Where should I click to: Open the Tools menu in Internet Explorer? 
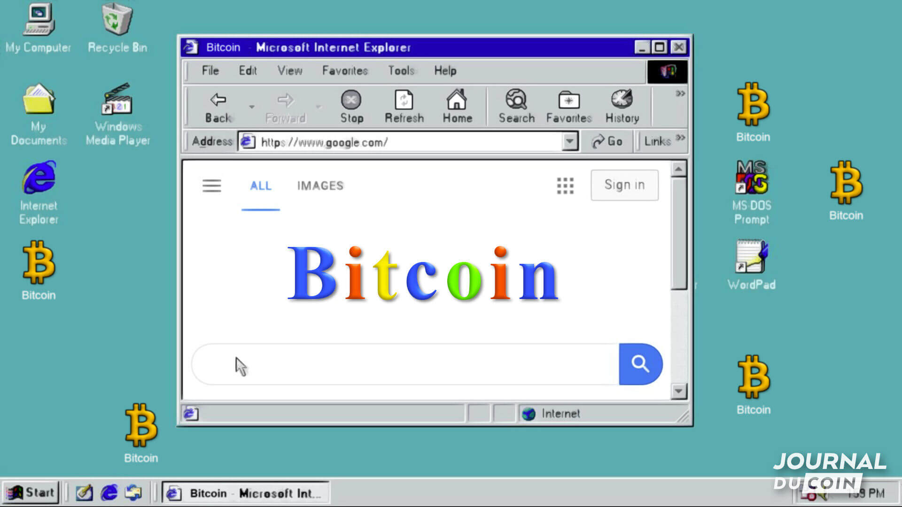click(x=401, y=70)
